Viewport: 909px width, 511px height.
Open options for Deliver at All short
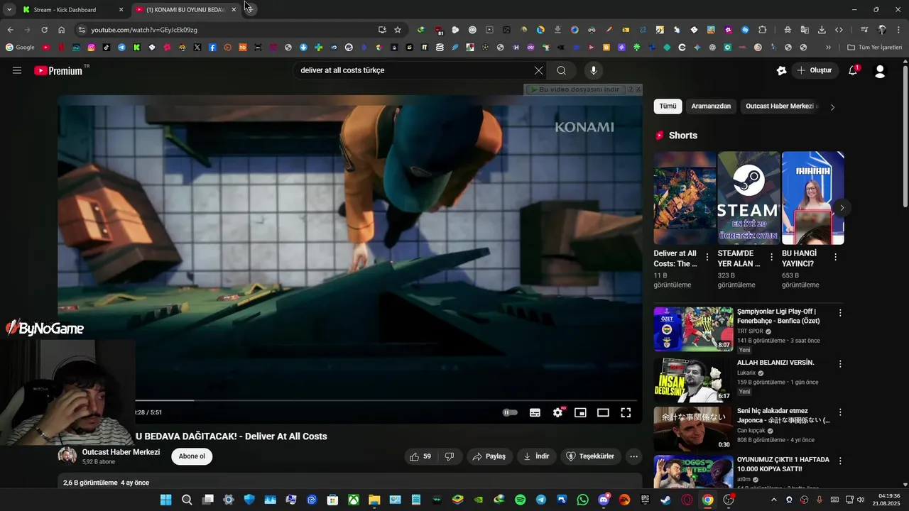707,258
